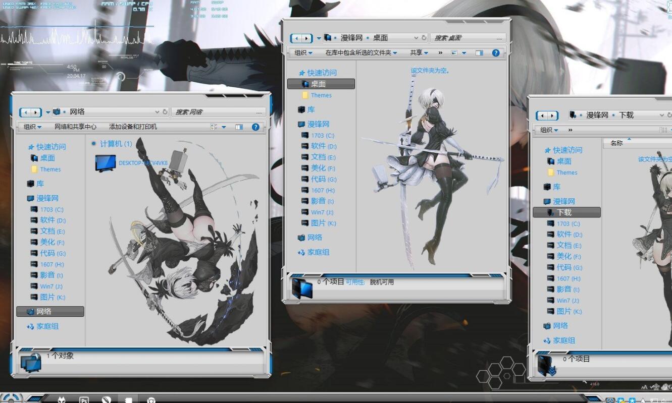Select 网络 in 桌面 window sidebar
The width and height of the screenshot is (672, 403).
[310, 238]
